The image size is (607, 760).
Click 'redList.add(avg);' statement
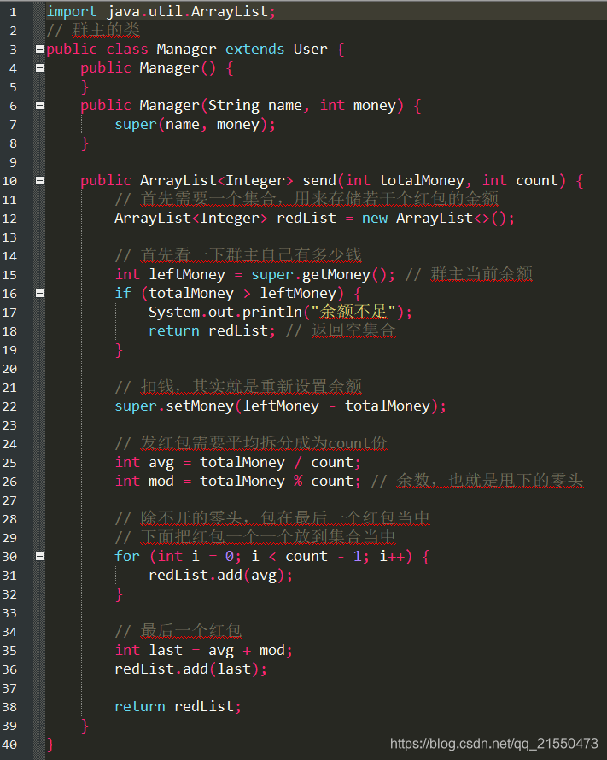(221, 576)
